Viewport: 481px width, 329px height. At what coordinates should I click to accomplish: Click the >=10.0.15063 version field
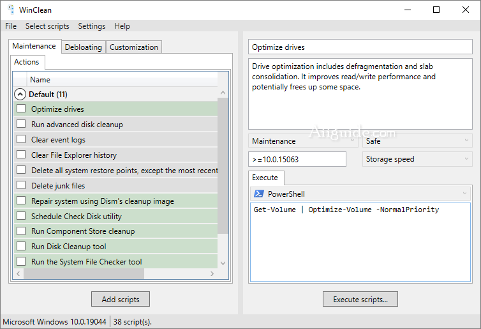(x=297, y=159)
